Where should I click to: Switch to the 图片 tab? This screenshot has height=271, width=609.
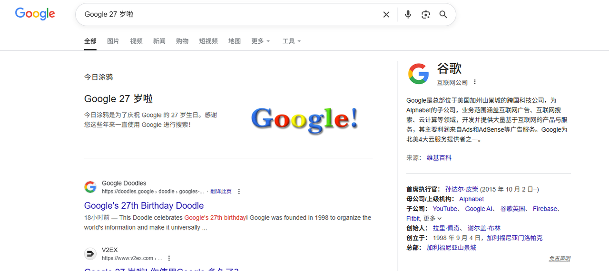click(113, 41)
